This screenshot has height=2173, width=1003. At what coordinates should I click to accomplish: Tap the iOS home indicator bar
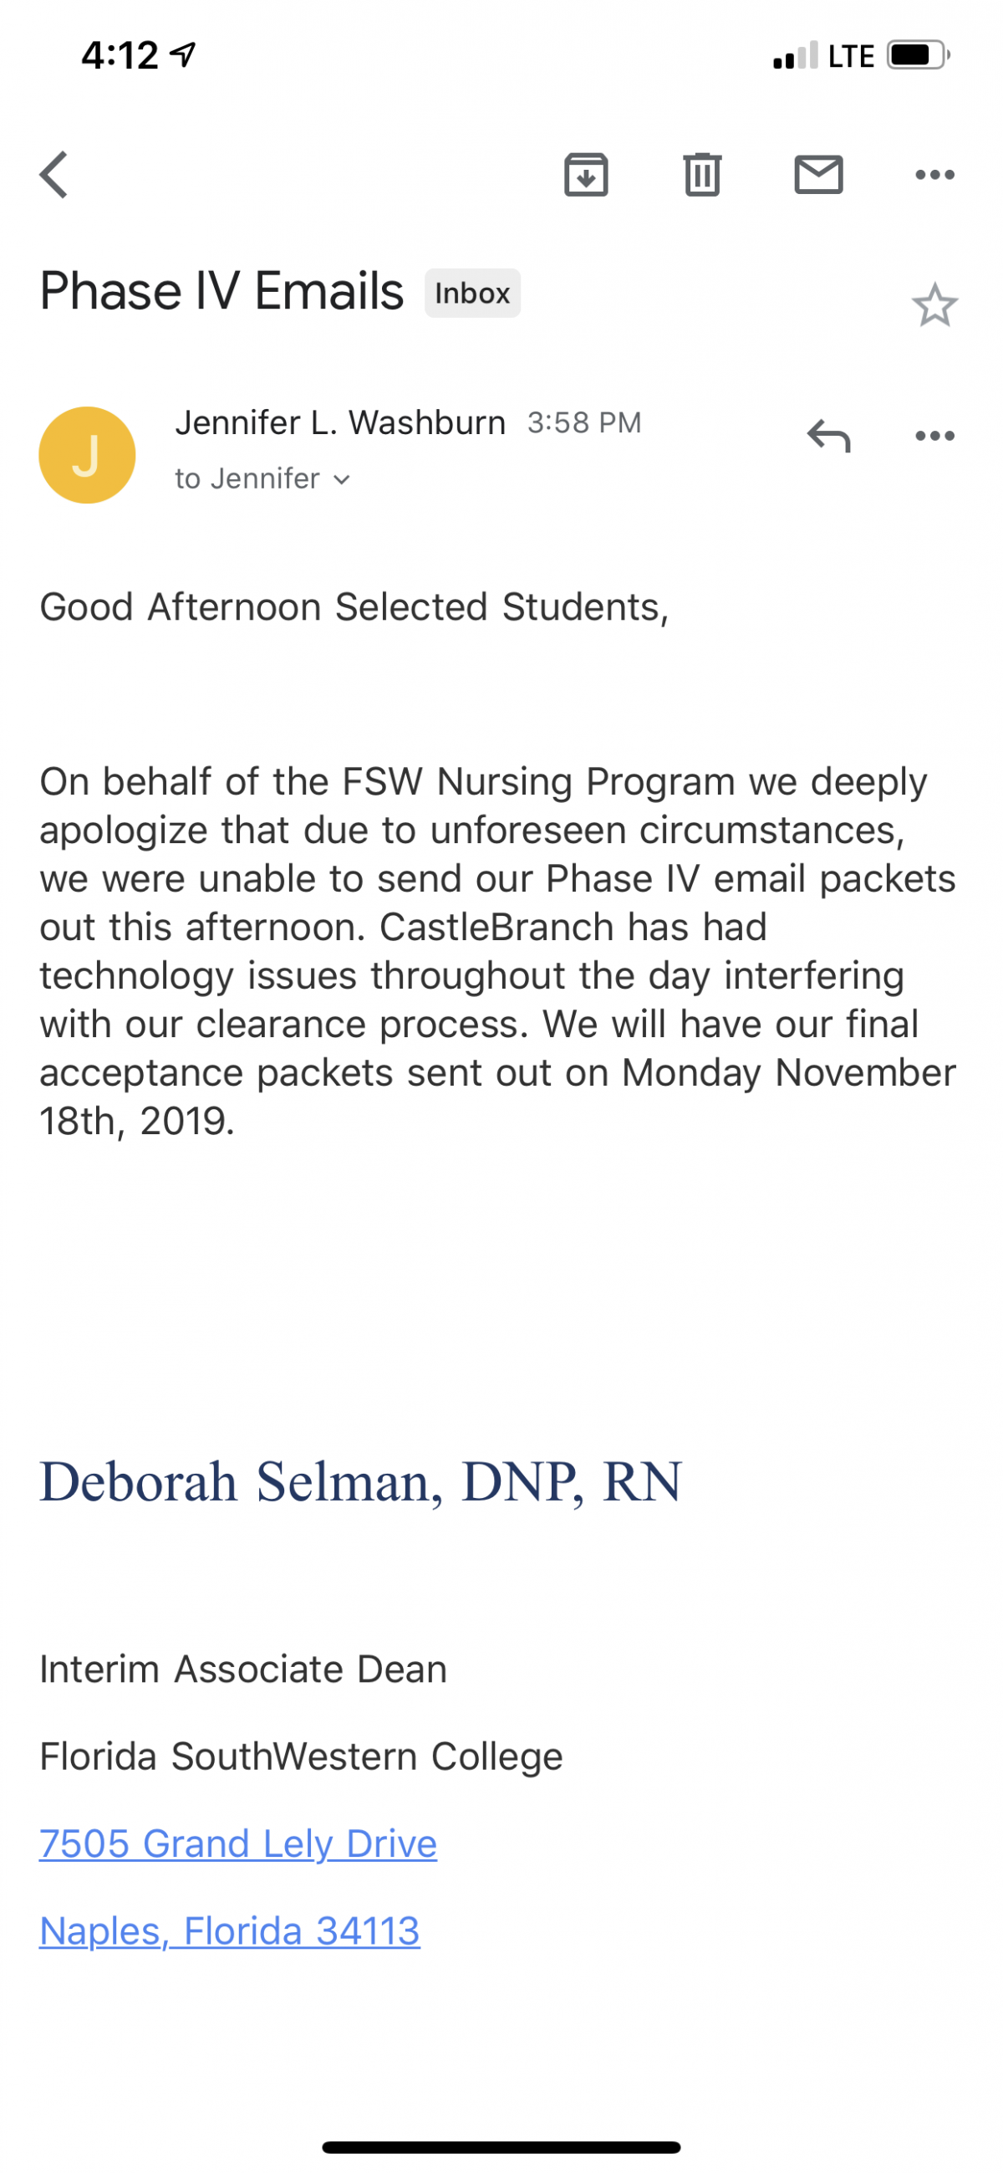pyautogui.click(x=501, y=2147)
